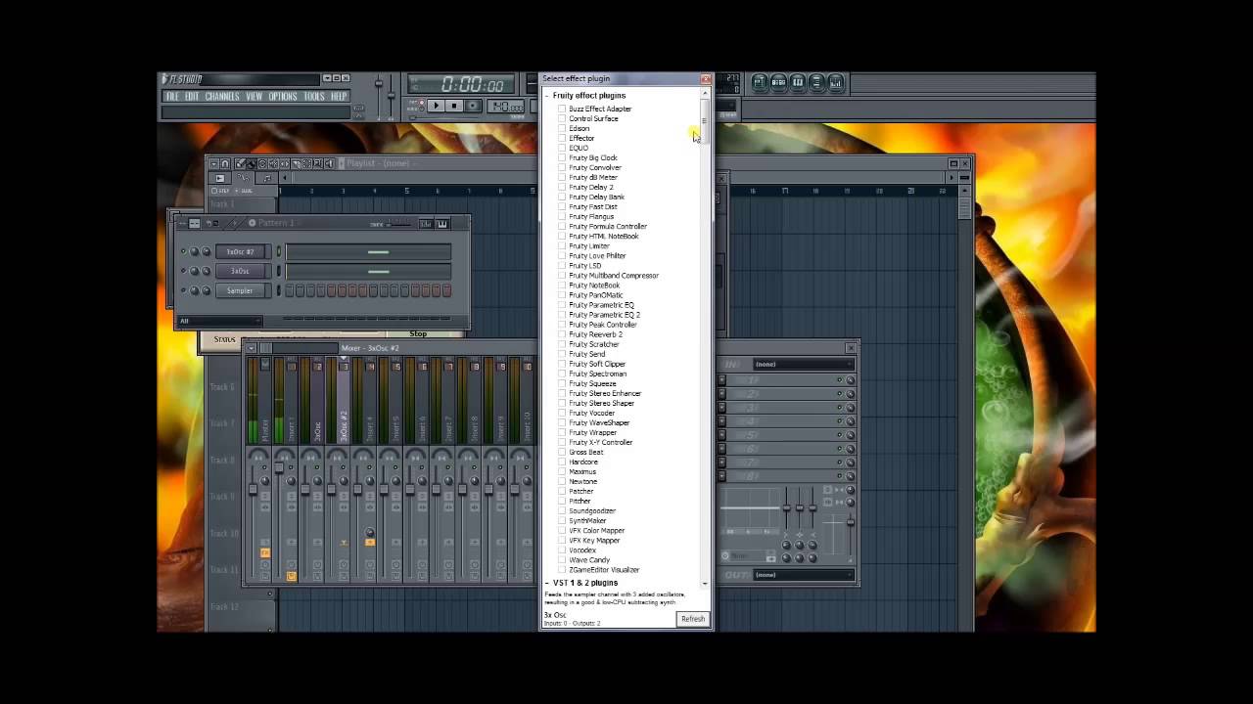Viewport: 1253px width, 704px height.
Task: Check the Gross Beat plugin checkbox
Action: (x=562, y=452)
